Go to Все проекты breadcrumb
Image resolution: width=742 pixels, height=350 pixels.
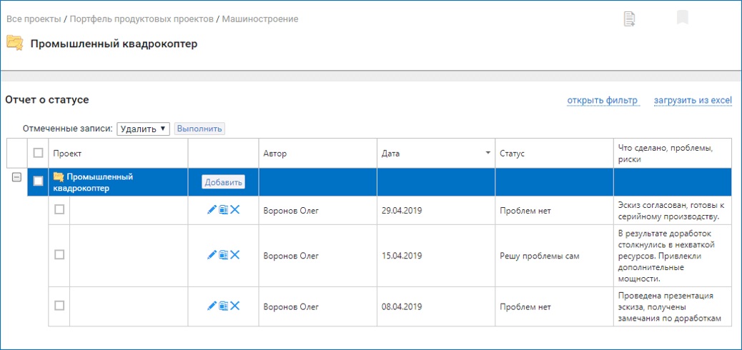[39, 19]
